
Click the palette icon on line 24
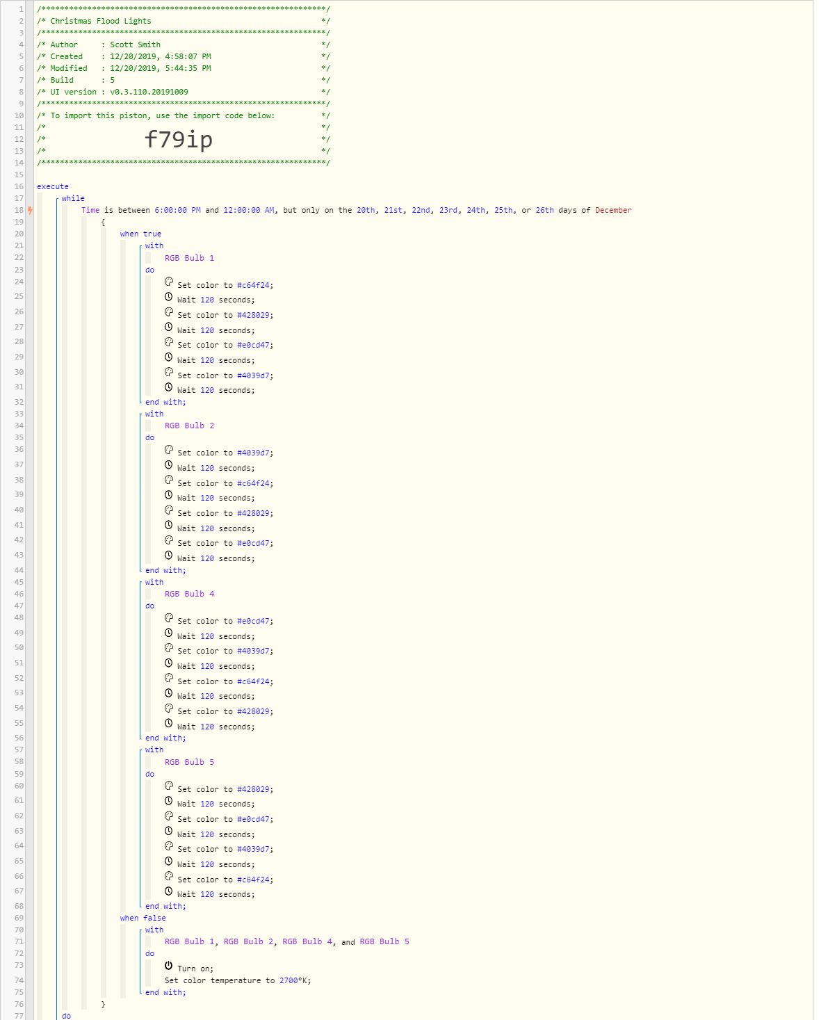click(x=169, y=282)
